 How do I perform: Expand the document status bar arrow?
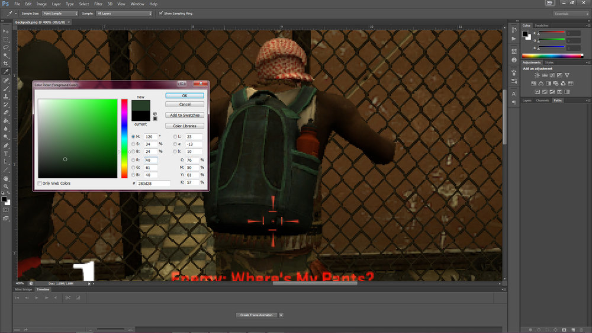tap(89, 283)
